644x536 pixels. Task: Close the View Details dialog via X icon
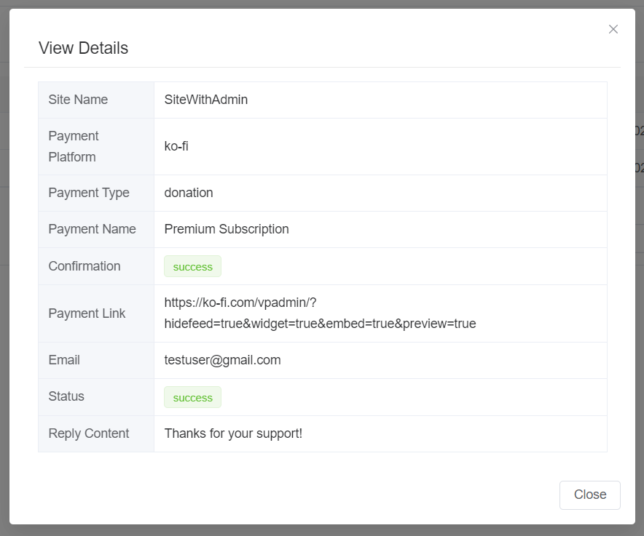pyautogui.click(x=613, y=29)
